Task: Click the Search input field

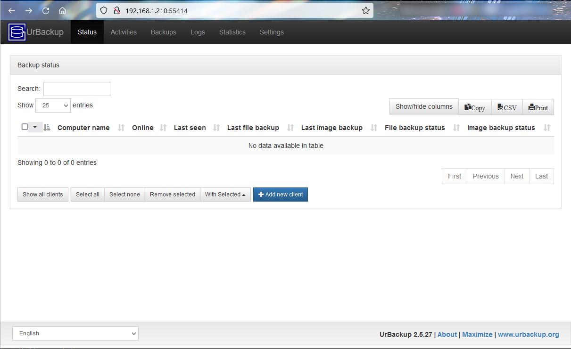Action: click(x=76, y=89)
